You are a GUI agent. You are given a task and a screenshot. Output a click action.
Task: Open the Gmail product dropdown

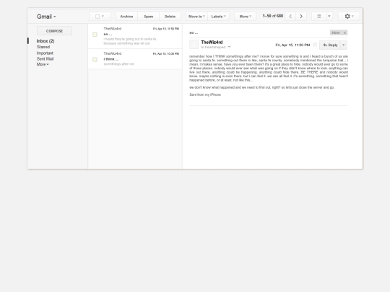(x=46, y=17)
